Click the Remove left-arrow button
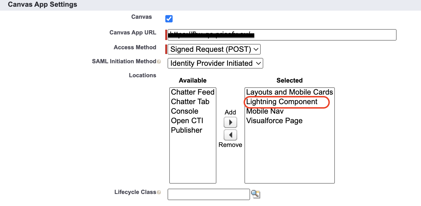The width and height of the screenshot is (421, 206). [x=230, y=135]
